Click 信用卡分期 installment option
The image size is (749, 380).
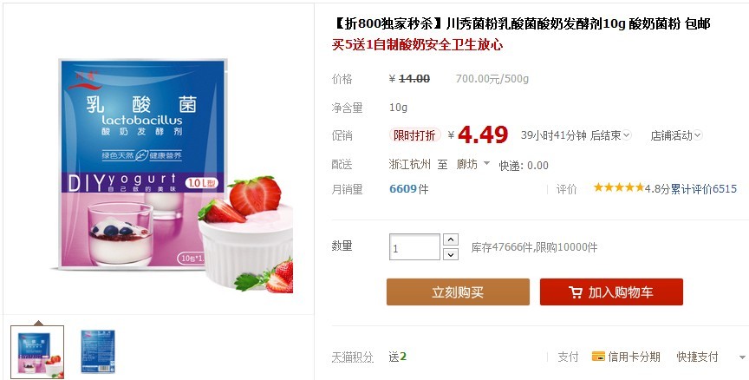coord(634,357)
